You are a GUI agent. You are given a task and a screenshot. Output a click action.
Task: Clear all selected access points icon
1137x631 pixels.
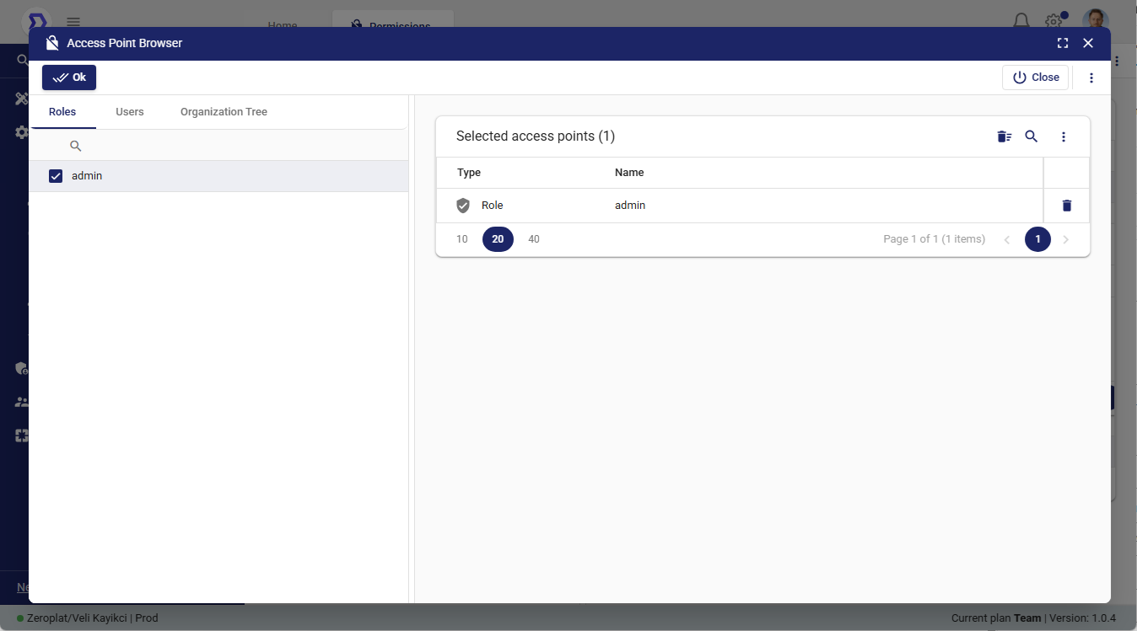coord(1004,136)
